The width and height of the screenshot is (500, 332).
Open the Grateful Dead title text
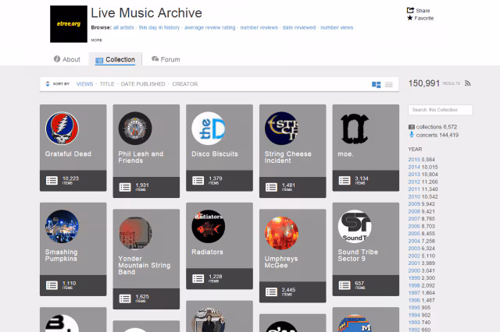(x=68, y=154)
